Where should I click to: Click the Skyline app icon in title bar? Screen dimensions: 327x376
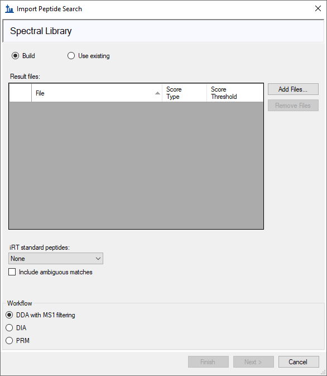pos(9,9)
